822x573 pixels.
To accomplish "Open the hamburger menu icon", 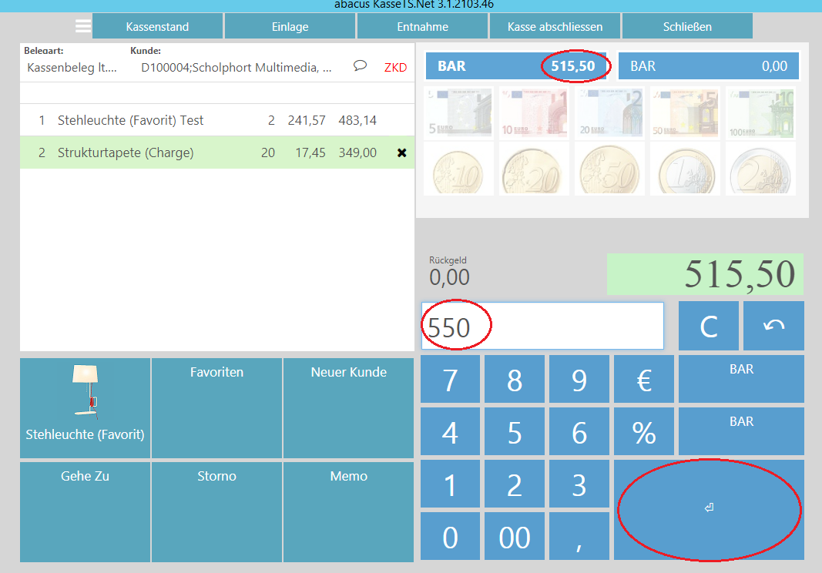I will pyautogui.click(x=82, y=26).
